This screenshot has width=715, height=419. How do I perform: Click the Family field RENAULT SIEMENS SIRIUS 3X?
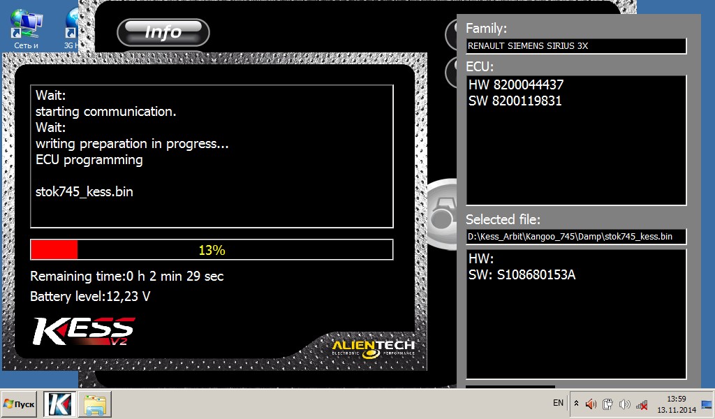[576, 46]
